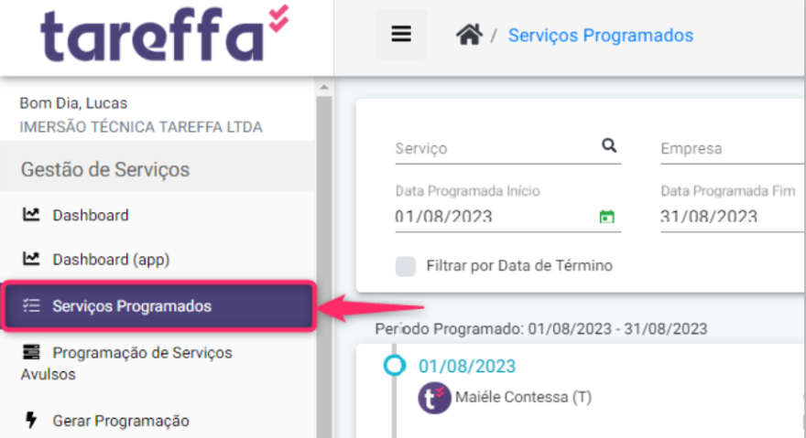
Task: Click the Serviço search input field
Action: [x=497, y=149]
